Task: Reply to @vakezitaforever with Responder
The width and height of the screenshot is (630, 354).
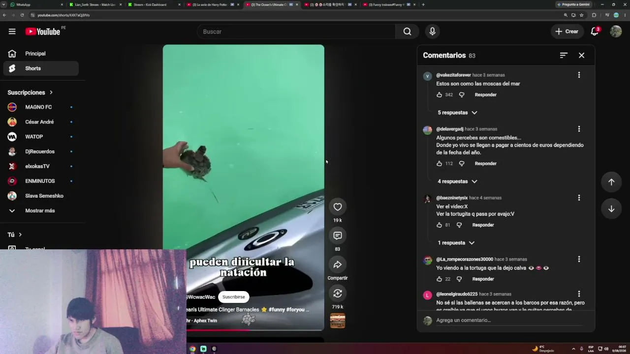Action: (485, 94)
